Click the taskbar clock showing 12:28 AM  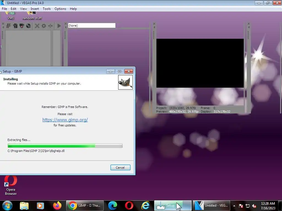[x=268, y=206]
